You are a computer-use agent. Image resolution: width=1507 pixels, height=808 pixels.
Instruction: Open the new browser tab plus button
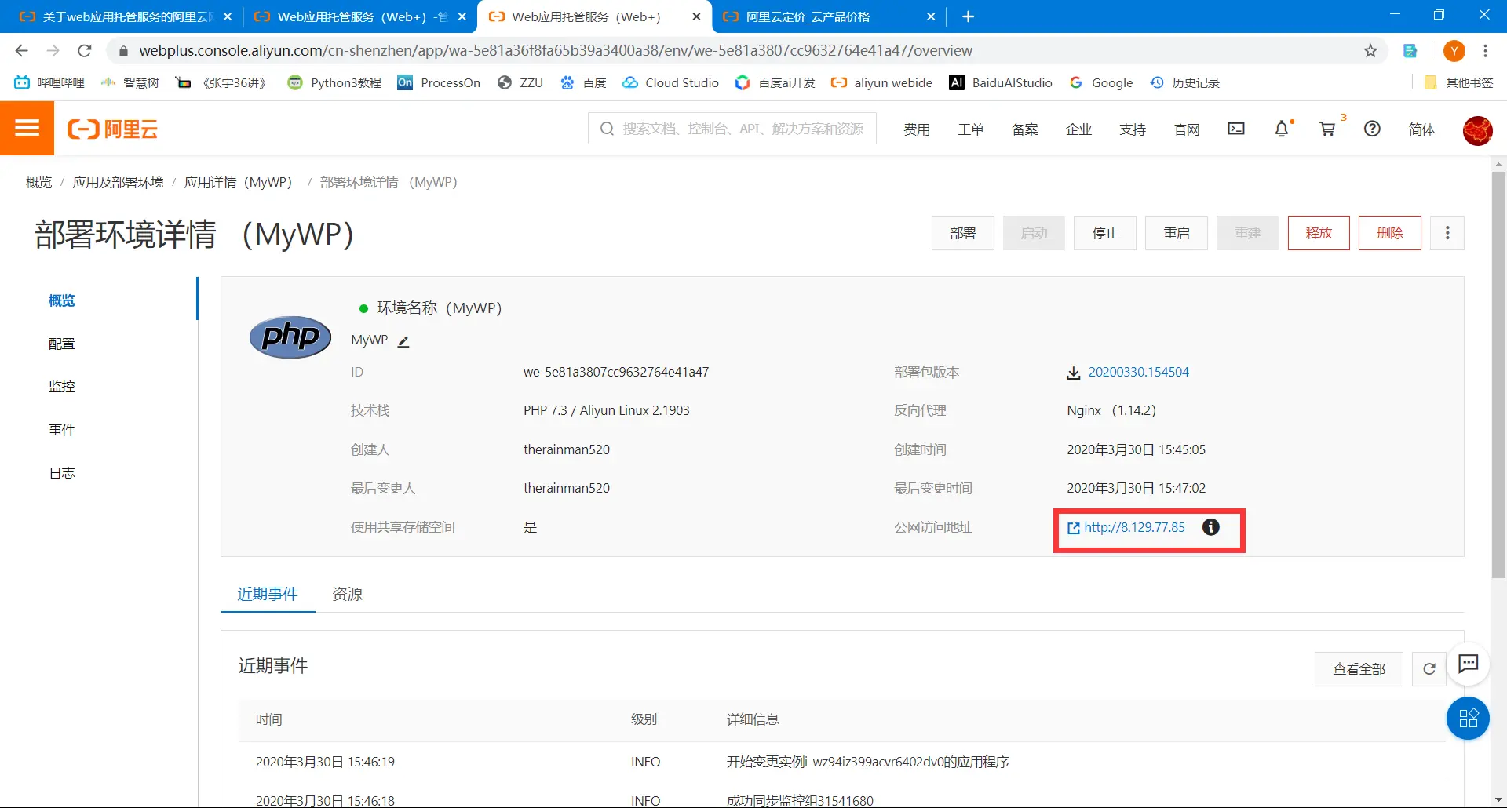tap(968, 16)
